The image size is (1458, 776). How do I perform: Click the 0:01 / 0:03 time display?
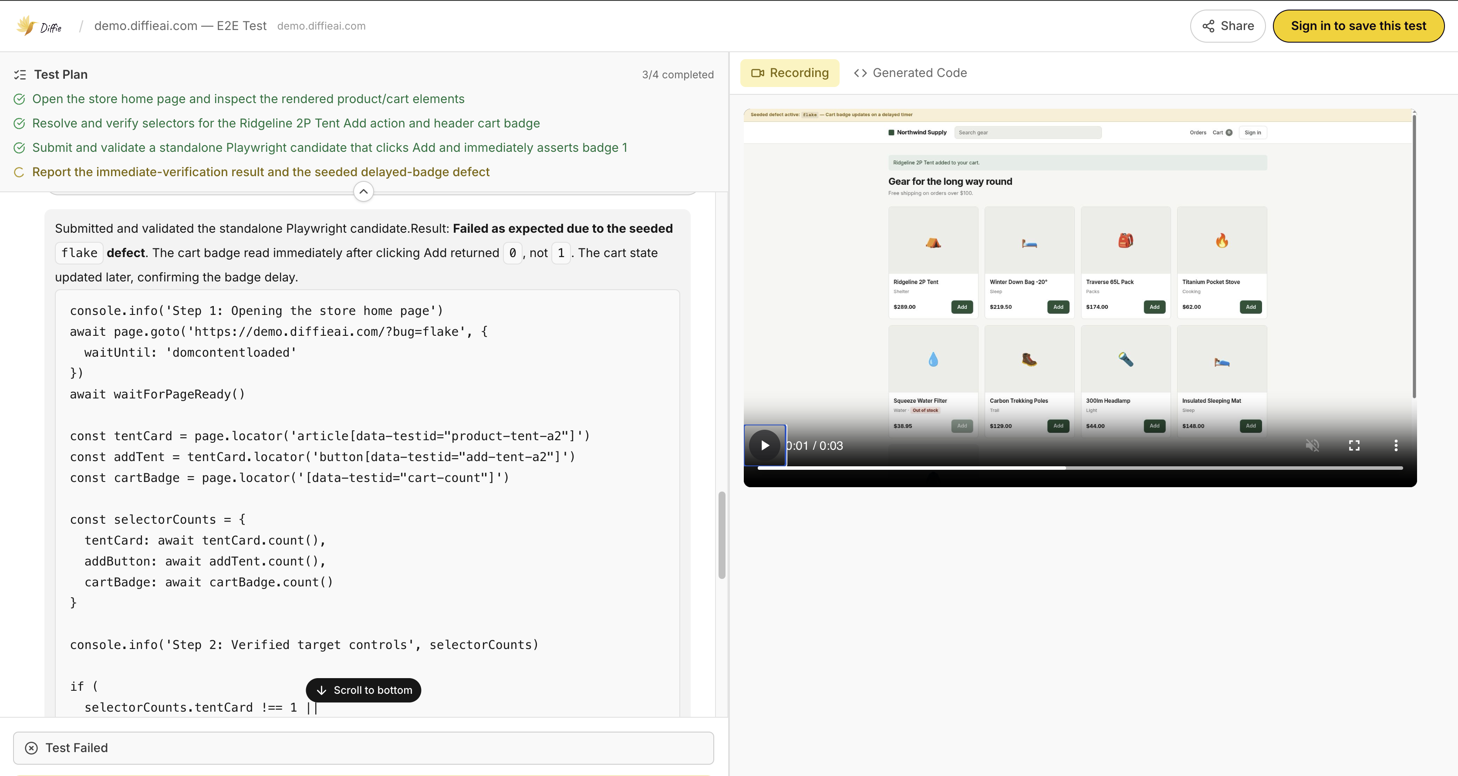coord(814,446)
